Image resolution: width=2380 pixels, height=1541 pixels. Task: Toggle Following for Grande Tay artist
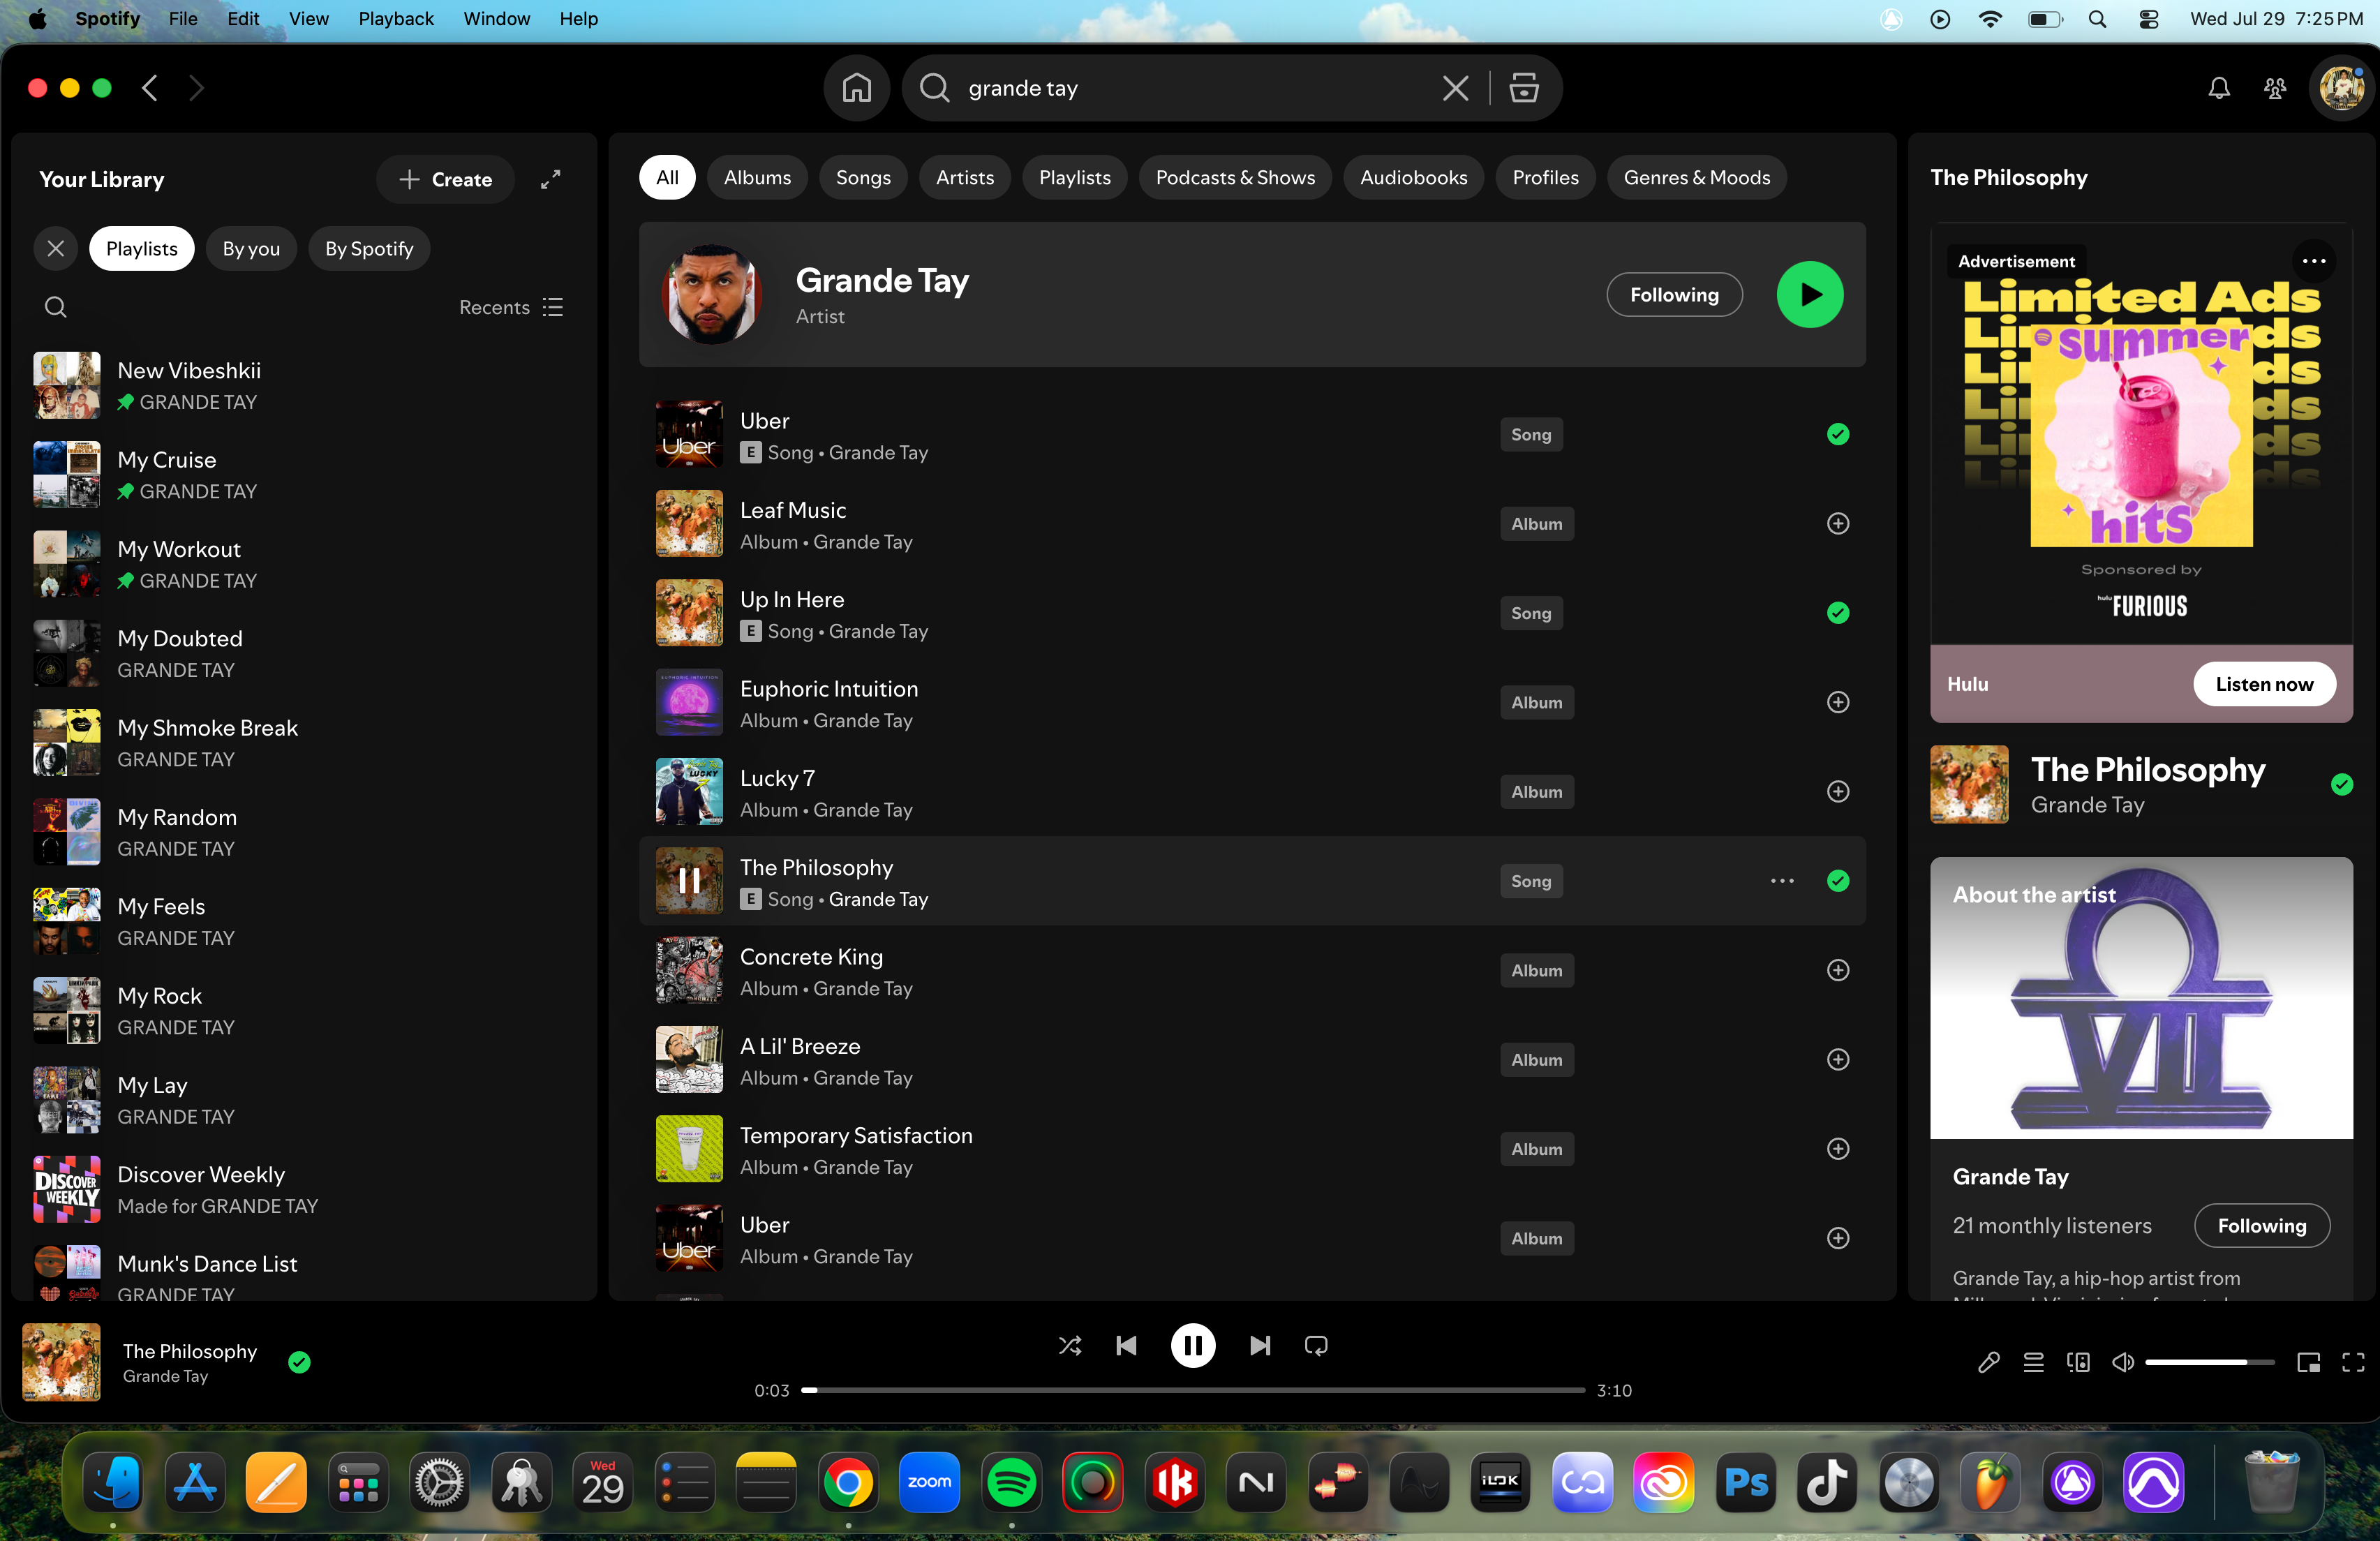tap(1674, 295)
